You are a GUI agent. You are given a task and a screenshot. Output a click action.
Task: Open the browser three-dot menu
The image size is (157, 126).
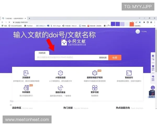[x=155, y=22]
